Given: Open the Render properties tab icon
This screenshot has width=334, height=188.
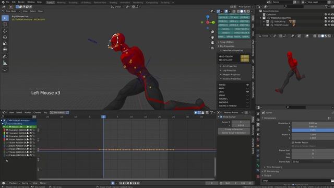Looking at the screenshot, I should click(x=258, y=120).
